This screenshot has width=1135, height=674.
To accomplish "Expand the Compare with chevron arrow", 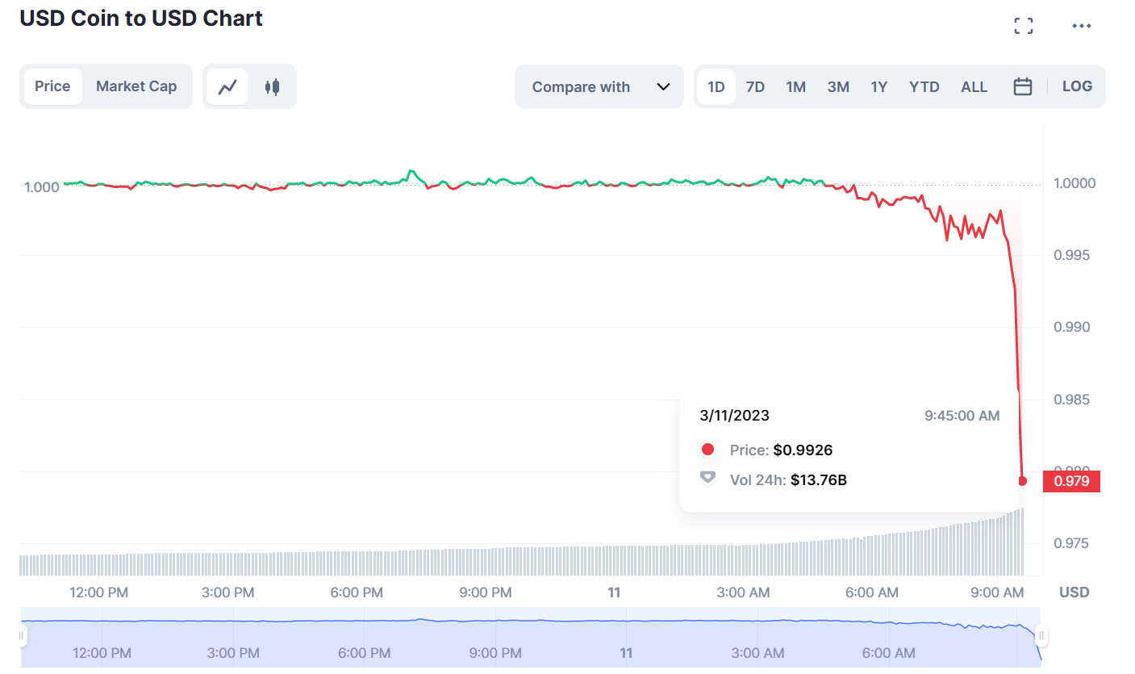I will 663,86.
